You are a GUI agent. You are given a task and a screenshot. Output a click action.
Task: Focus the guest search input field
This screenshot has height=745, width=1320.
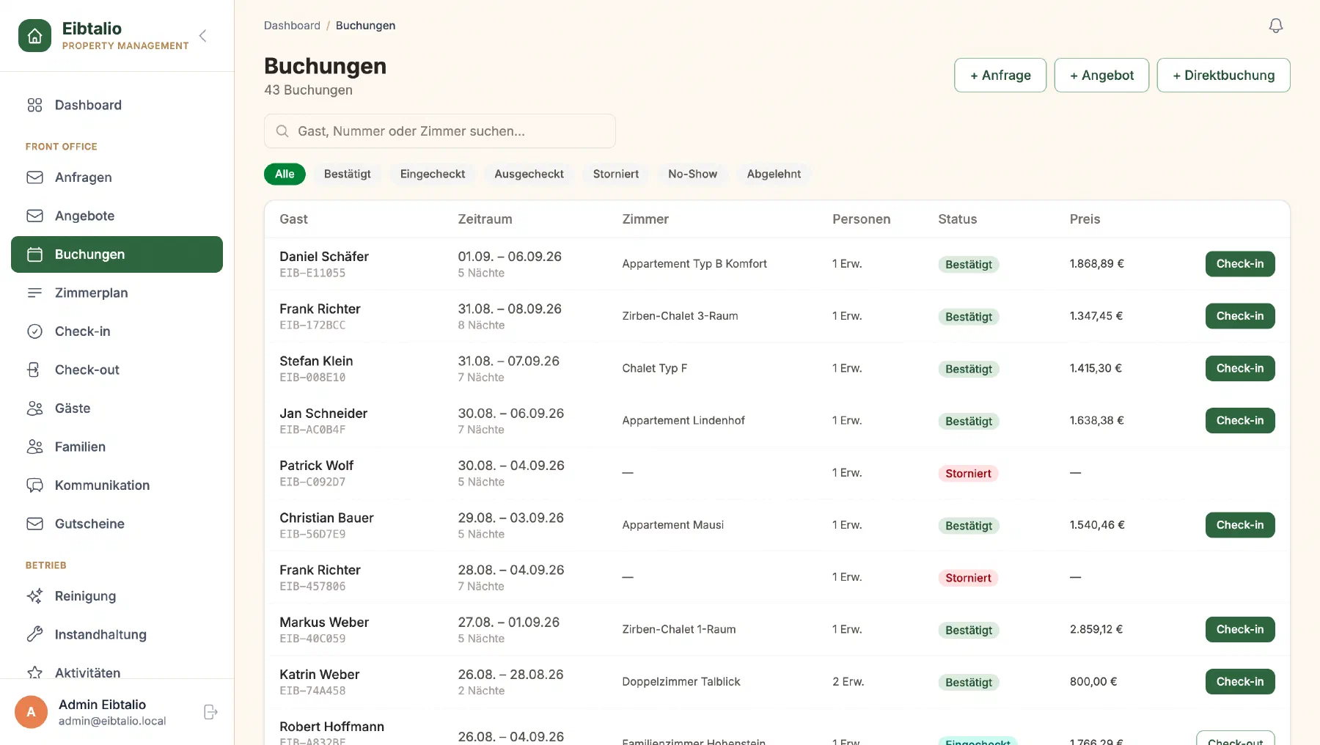pyautogui.click(x=439, y=131)
